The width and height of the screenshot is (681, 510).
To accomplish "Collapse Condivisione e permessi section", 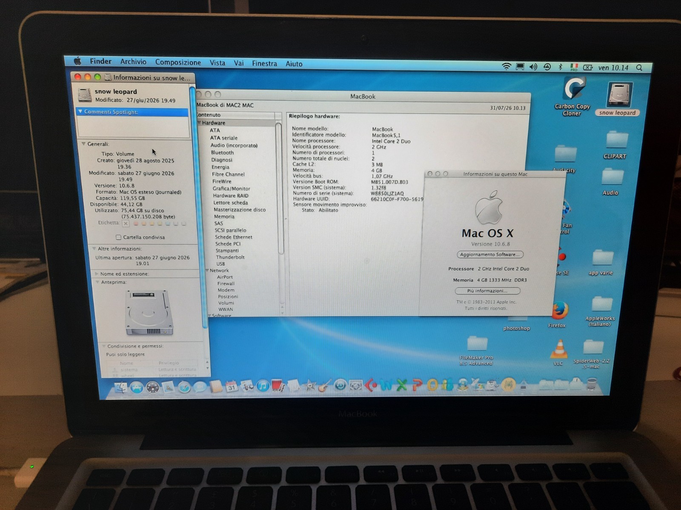I will [103, 346].
